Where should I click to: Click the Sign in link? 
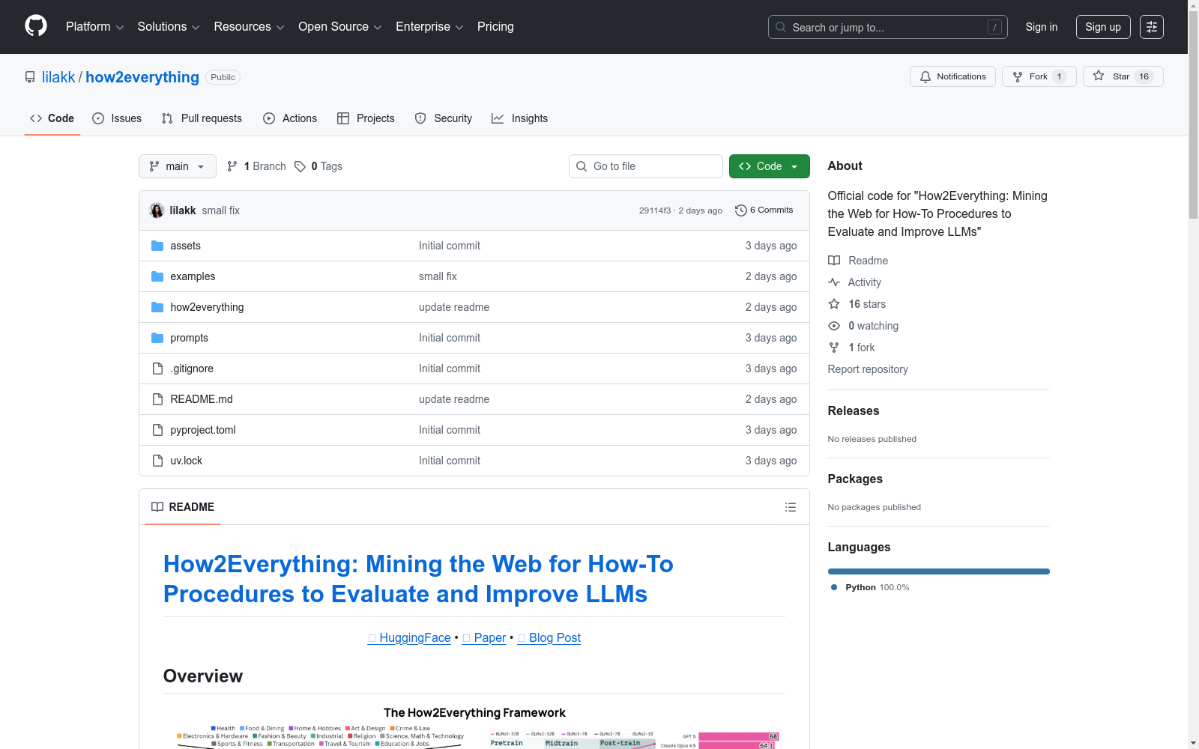[x=1042, y=27]
